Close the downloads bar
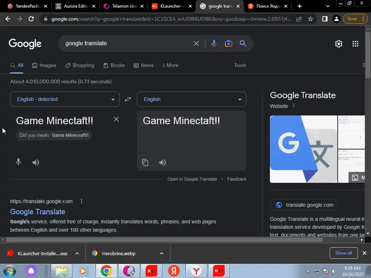Screen dimensions: 371x278 (364, 253)
